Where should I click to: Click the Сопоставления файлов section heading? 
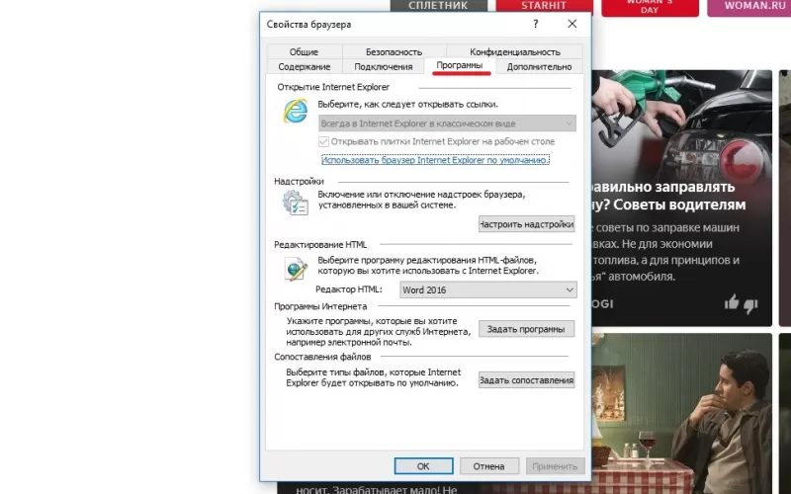point(322,357)
